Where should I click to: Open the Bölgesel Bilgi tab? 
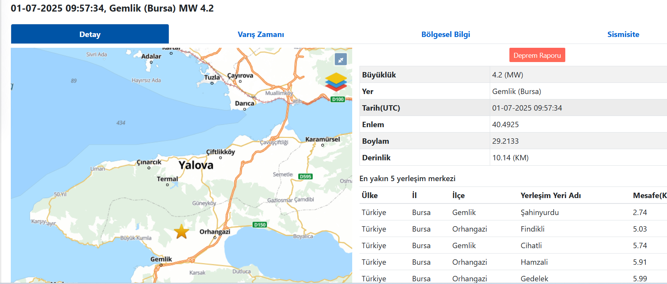[x=446, y=34]
